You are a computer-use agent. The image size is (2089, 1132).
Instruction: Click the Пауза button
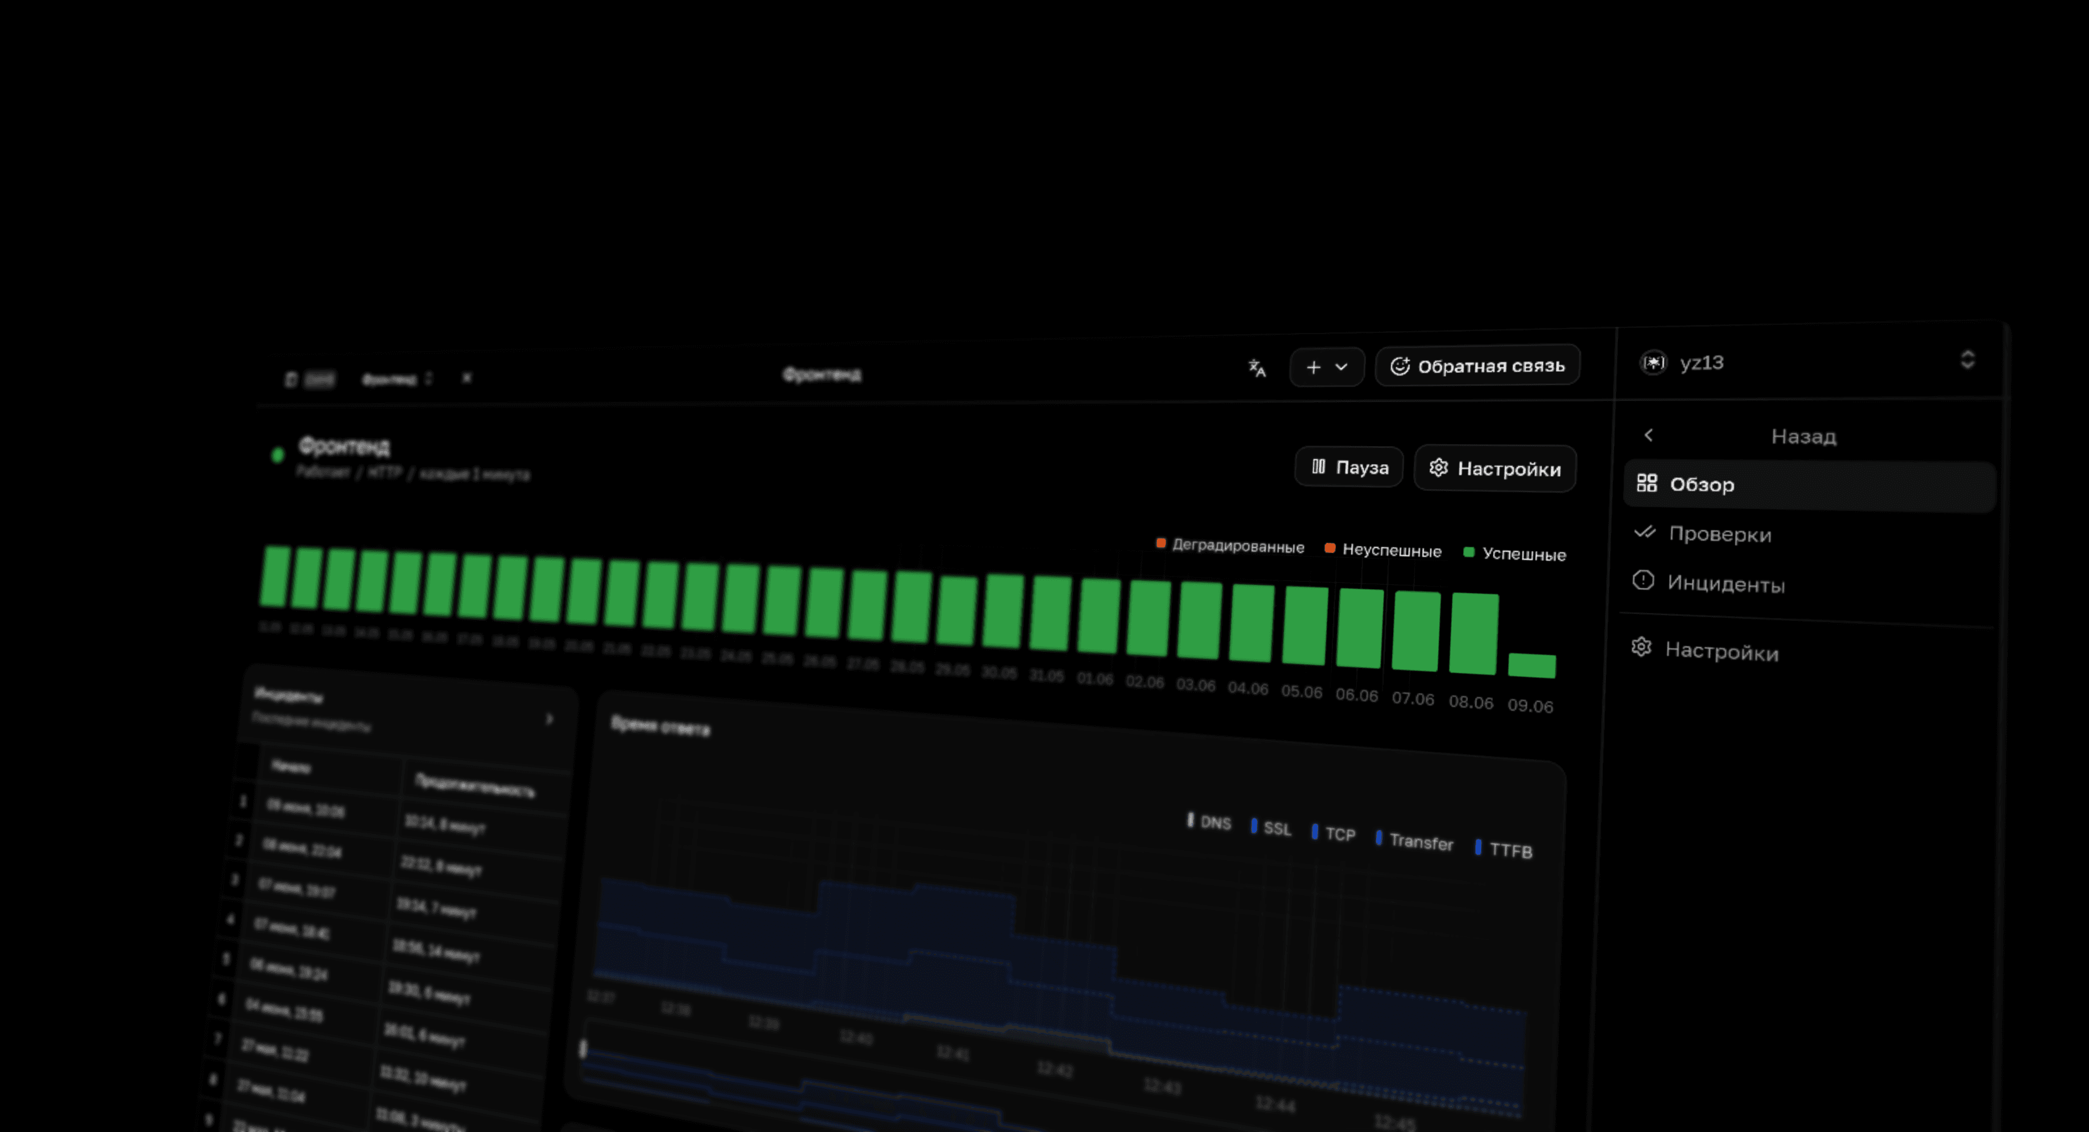pos(1349,467)
